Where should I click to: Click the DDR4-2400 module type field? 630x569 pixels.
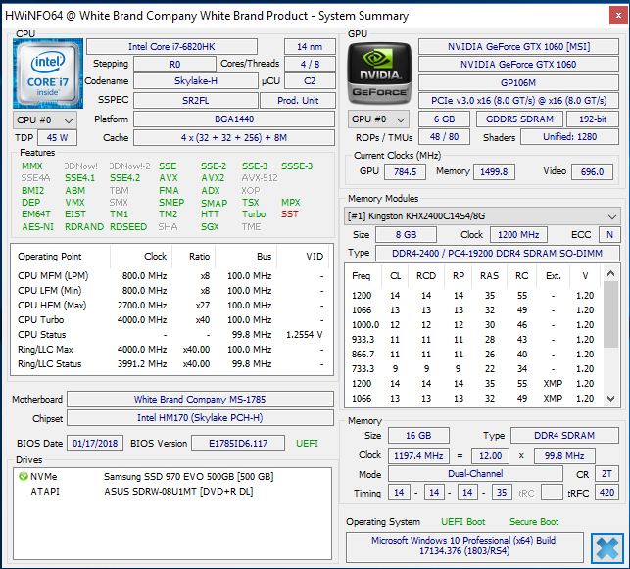coord(498,254)
